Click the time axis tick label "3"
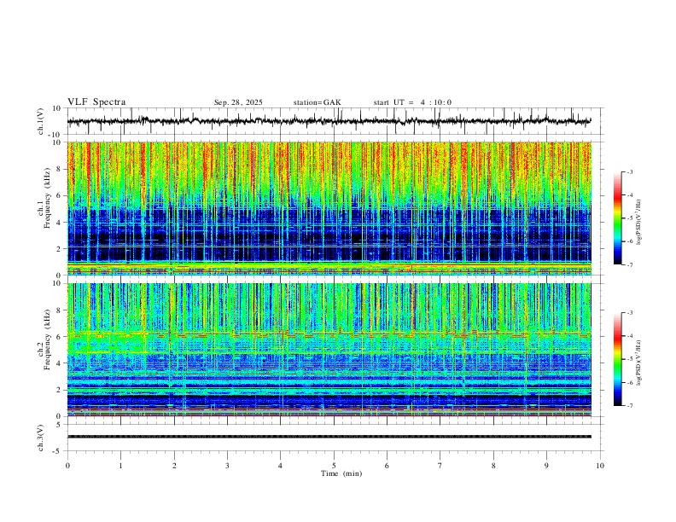 (227, 466)
